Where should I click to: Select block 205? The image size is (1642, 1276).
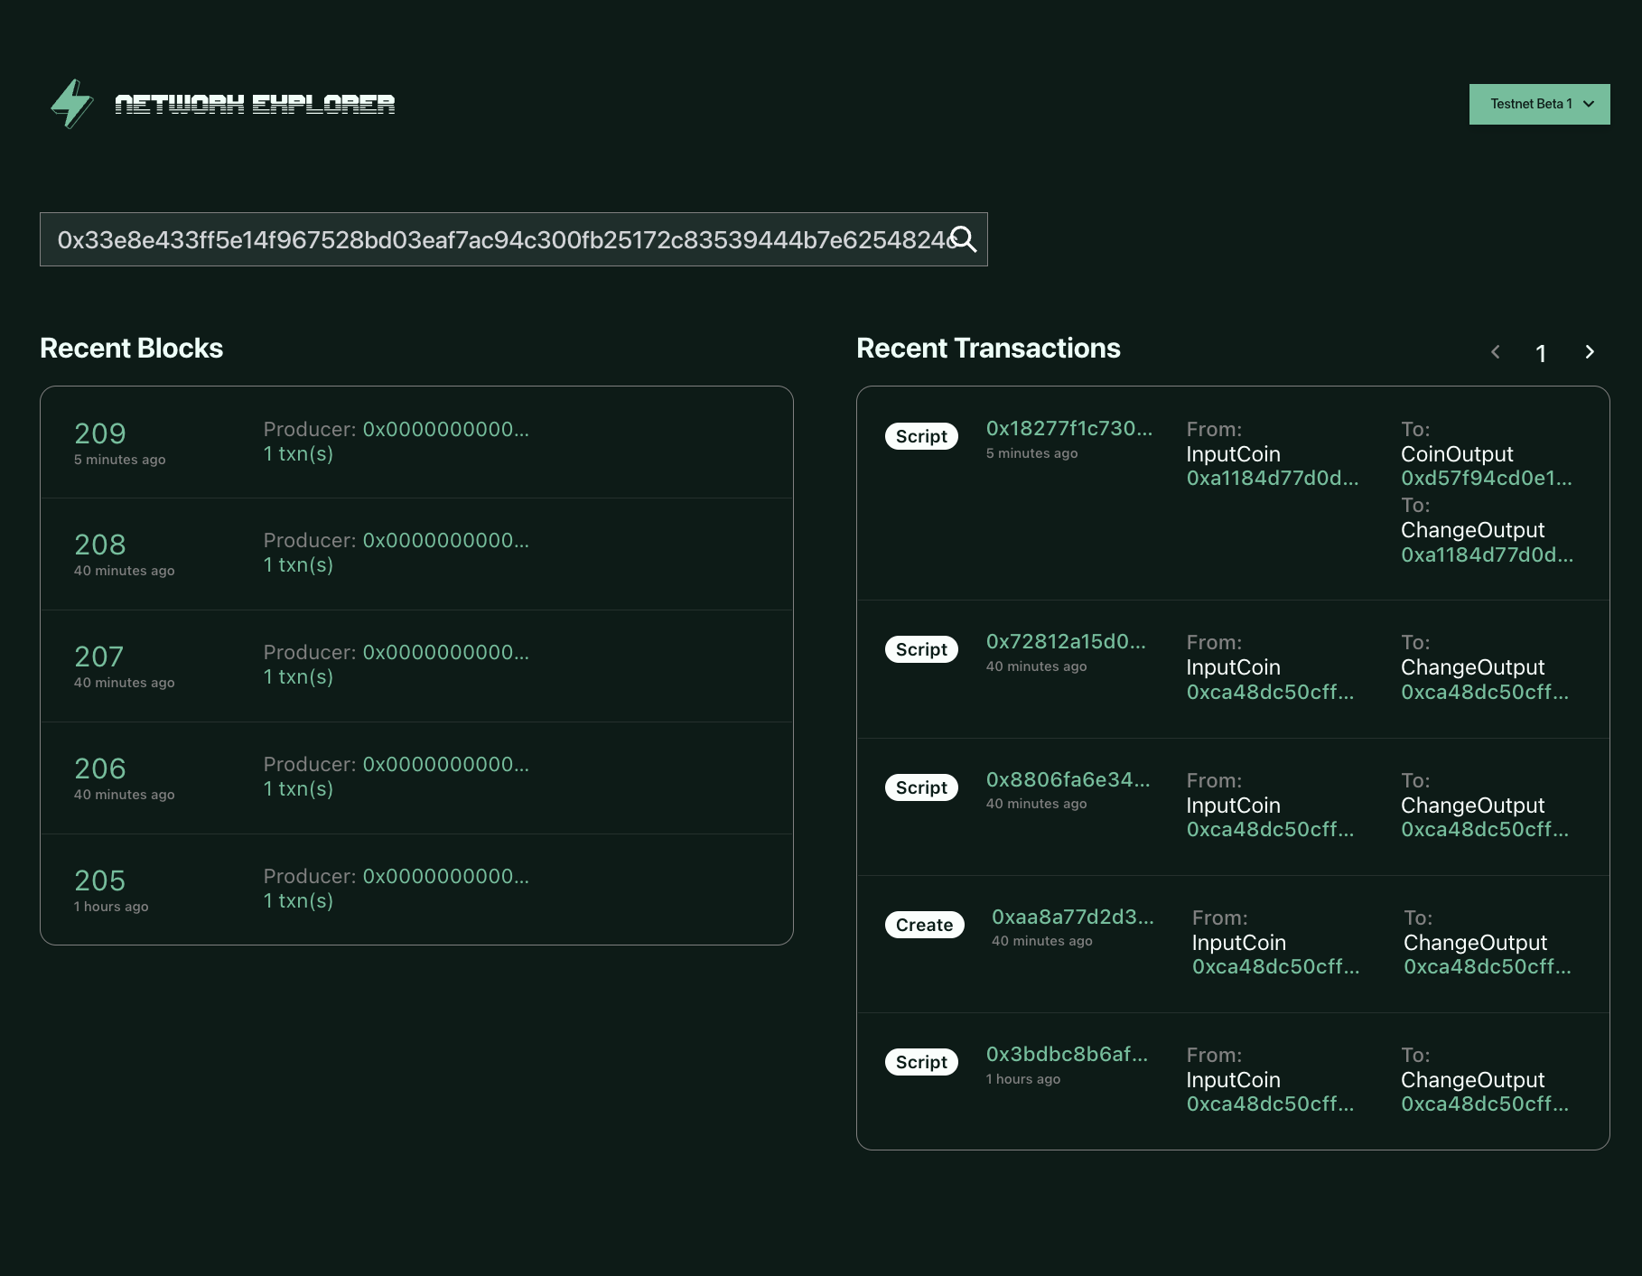pyautogui.click(x=100, y=881)
